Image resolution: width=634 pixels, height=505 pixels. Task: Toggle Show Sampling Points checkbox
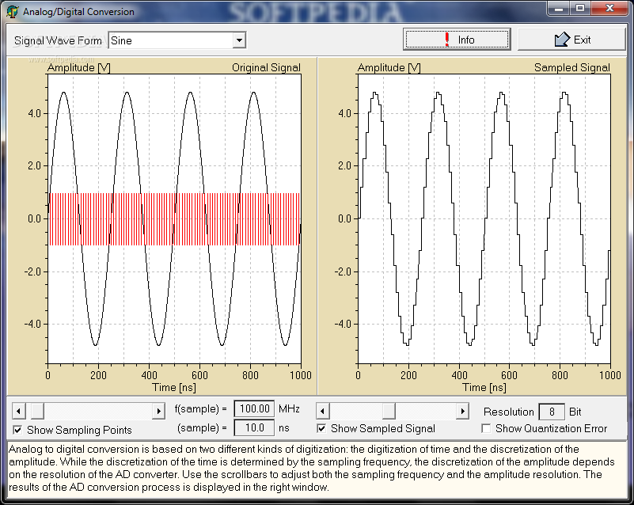point(17,430)
